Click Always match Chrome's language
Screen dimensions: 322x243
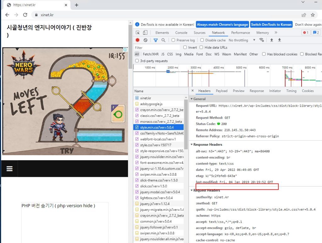[x=222, y=25]
